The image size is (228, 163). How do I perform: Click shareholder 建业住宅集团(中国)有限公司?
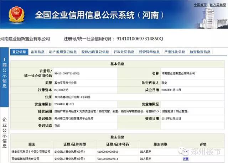(x=31, y=152)
